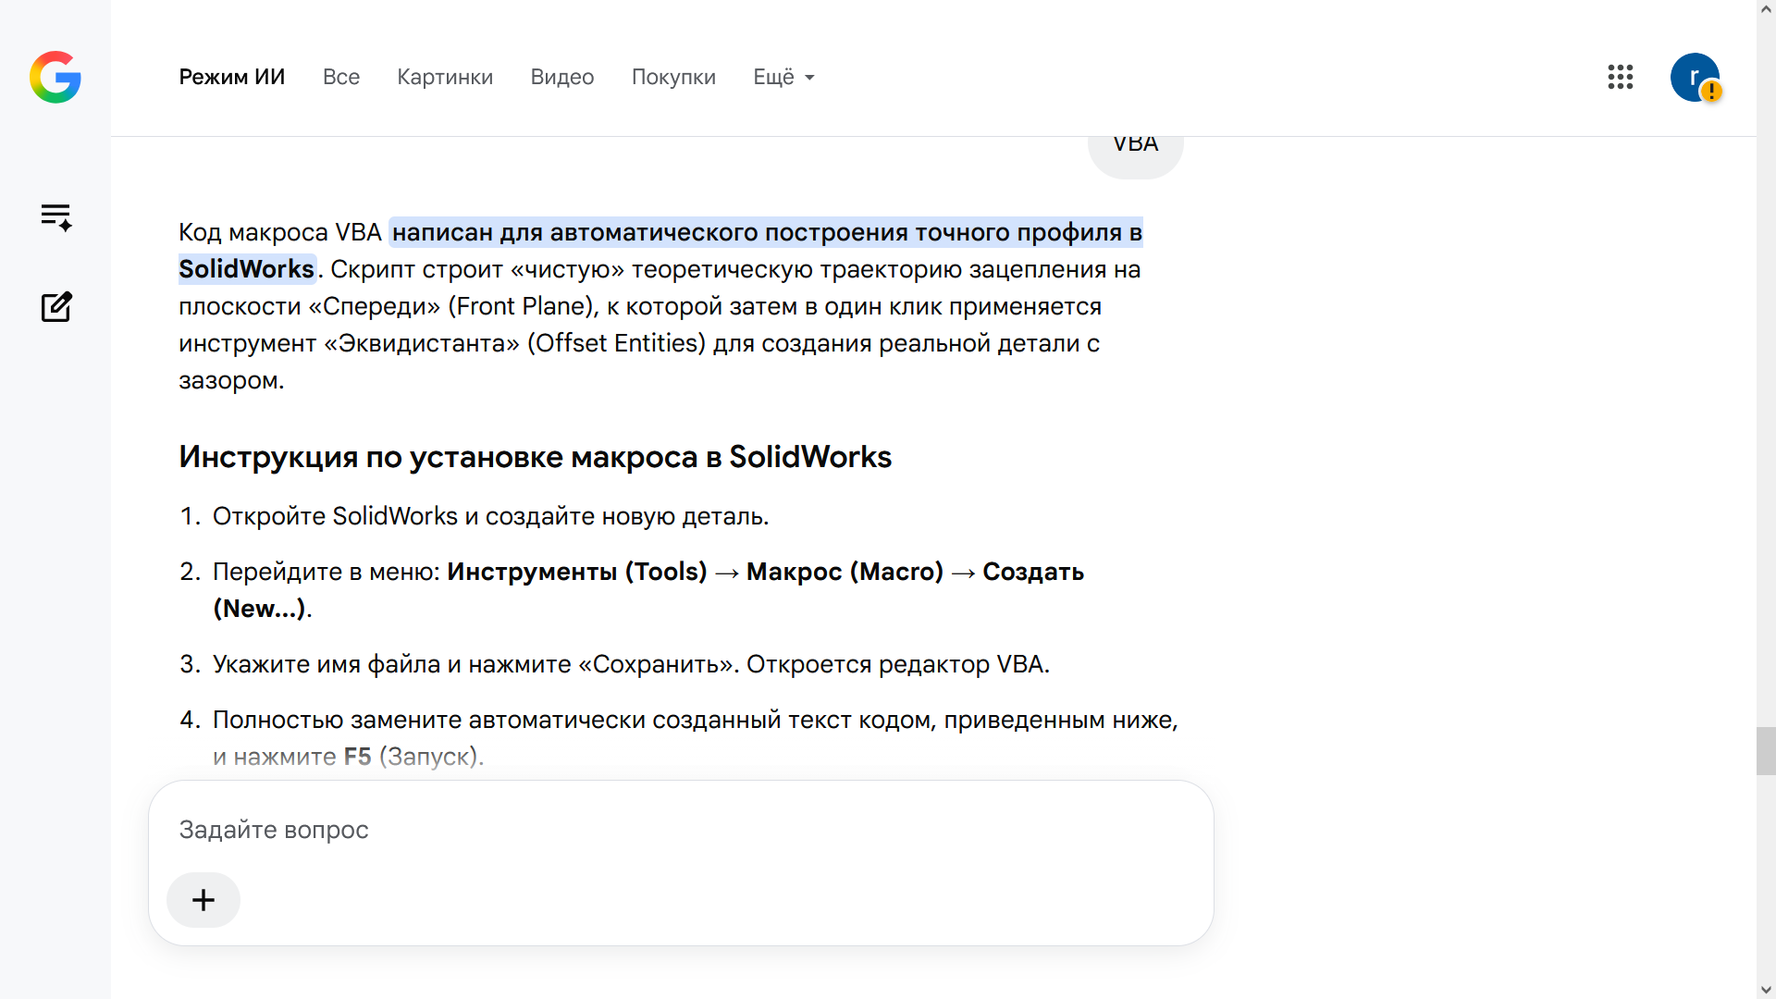Image resolution: width=1776 pixels, height=999 pixels.
Task: Expand the Ещё dropdown menu
Action: point(784,77)
